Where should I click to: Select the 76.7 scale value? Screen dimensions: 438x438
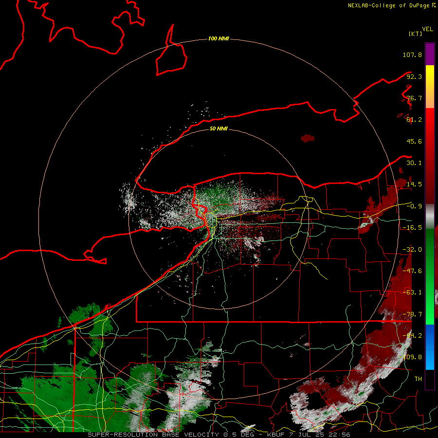414,98
